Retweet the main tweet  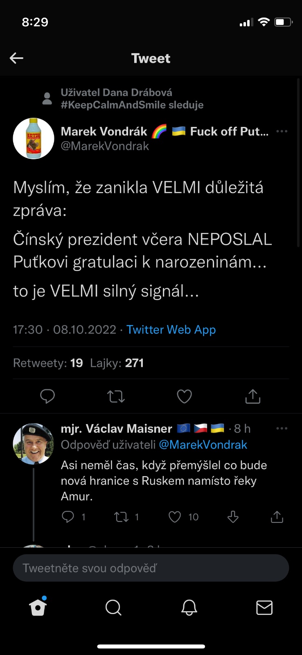pyautogui.click(x=116, y=396)
